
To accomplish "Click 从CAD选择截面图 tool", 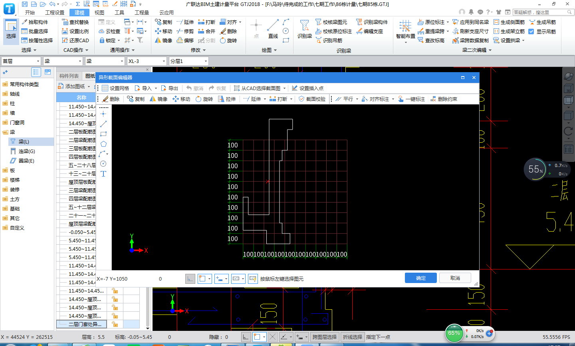I will (257, 88).
